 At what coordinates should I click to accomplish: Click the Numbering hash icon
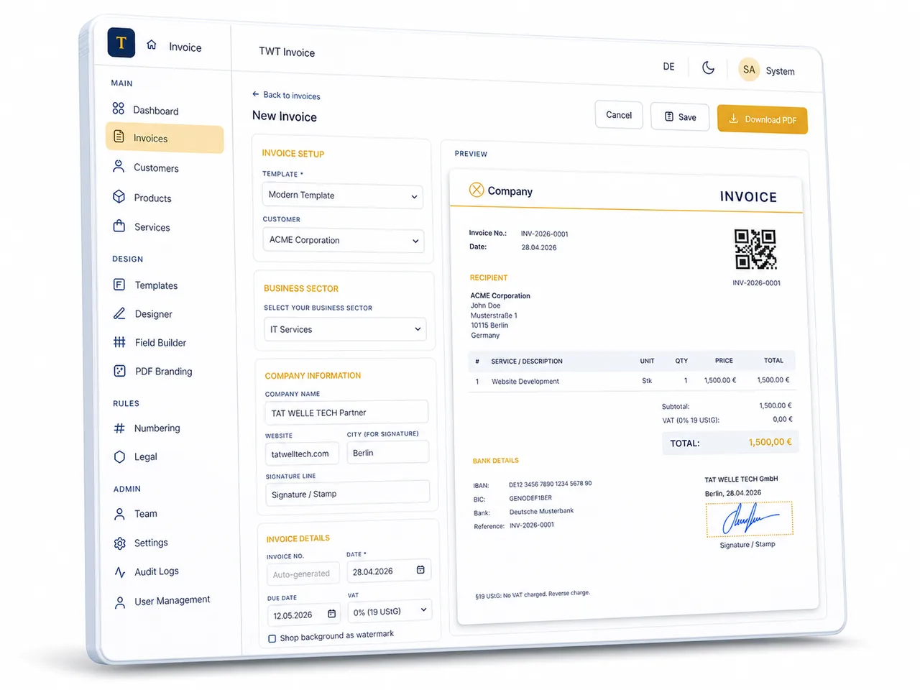click(119, 428)
